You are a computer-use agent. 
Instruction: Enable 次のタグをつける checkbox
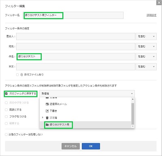coord(6,103)
